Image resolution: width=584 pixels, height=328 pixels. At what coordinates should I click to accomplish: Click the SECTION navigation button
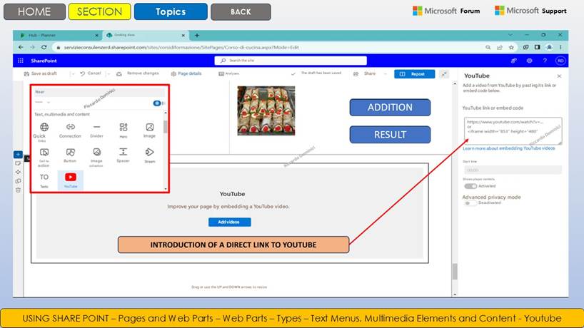click(x=99, y=11)
